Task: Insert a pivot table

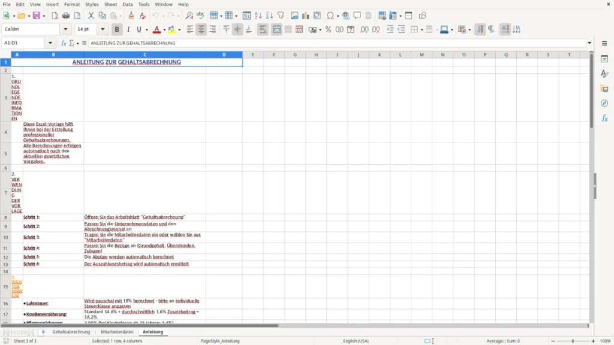Action: [317, 16]
